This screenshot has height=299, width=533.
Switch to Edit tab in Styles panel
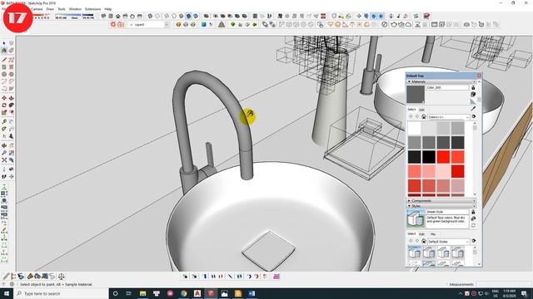pyautogui.click(x=421, y=234)
